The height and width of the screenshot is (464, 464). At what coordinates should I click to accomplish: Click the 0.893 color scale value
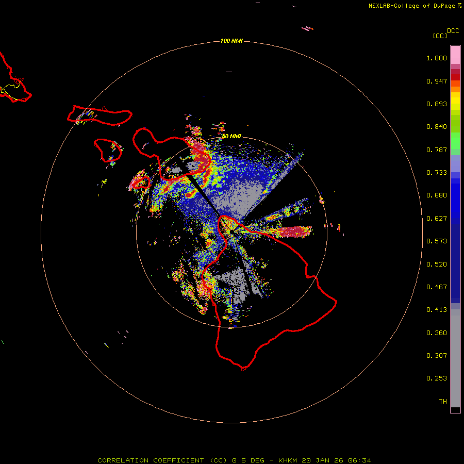point(437,104)
